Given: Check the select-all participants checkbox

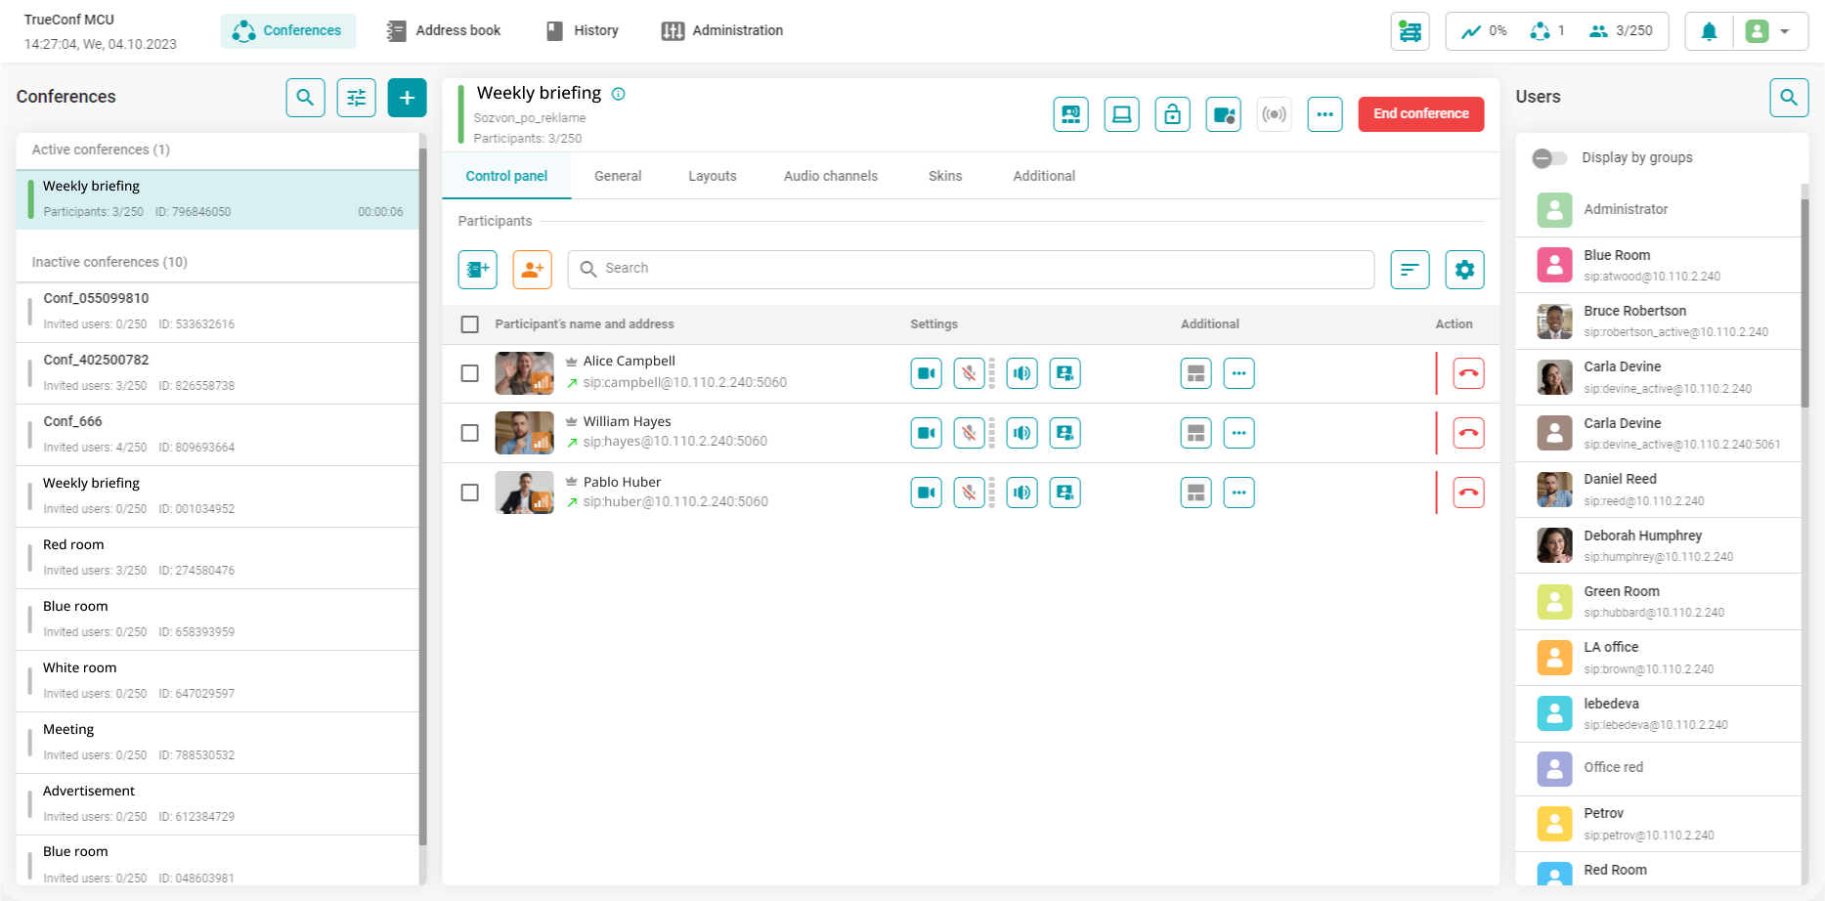Looking at the screenshot, I should pos(470,324).
